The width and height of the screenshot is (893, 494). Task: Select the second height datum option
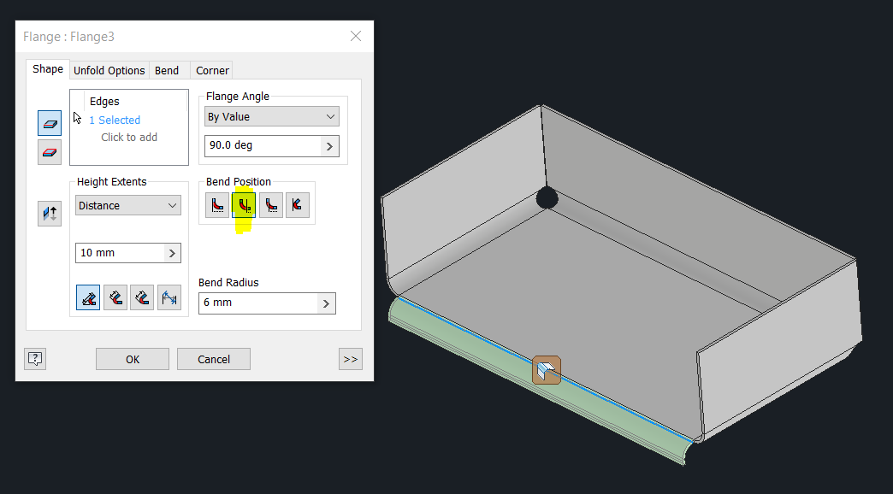coord(115,297)
